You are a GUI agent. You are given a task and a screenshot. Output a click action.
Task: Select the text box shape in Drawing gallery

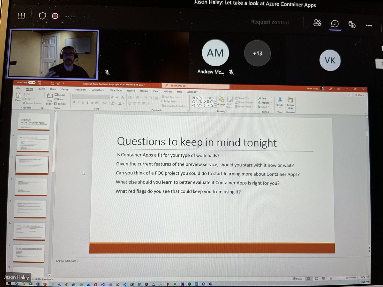tap(193, 98)
